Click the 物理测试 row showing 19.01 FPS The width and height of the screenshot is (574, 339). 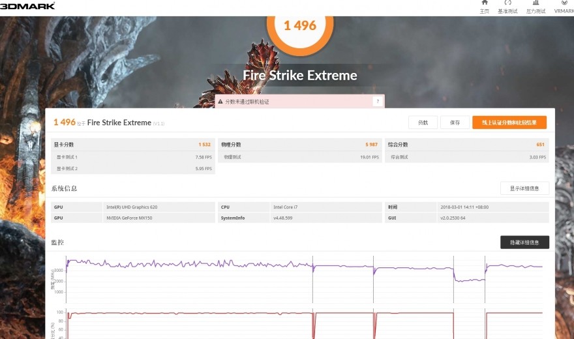pyautogui.click(x=300, y=157)
